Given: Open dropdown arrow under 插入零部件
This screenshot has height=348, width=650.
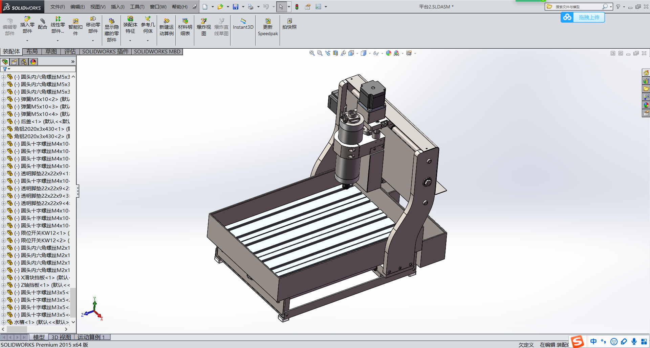Looking at the screenshot, I should [27, 41].
